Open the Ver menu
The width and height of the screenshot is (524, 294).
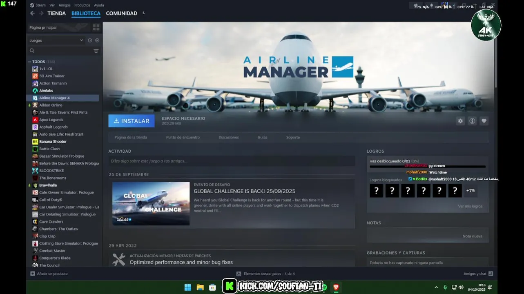(x=52, y=5)
